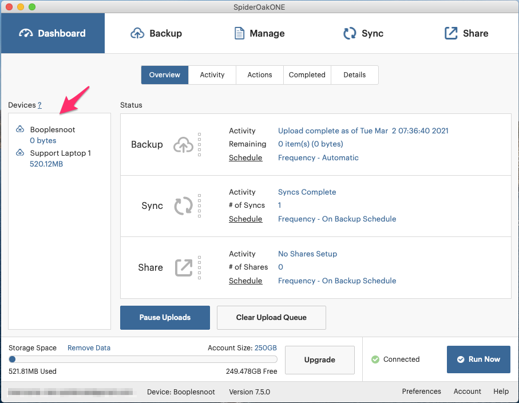Image resolution: width=519 pixels, height=403 pixels.
Task: Open Preferences in the bottom bar
Action: coord(422,392)
